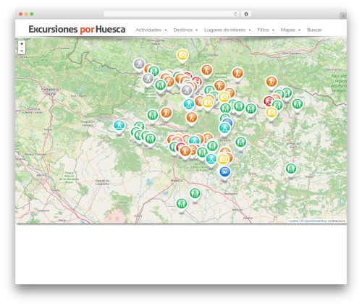Open a new browser tab with plus
The image size is (362, 306).
(343, 16)
